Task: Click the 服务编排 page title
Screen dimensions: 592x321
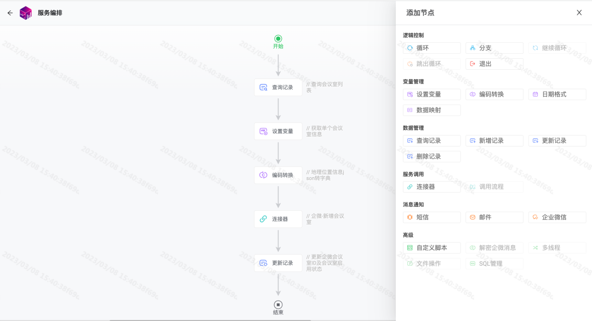Action: (x=50, y=13)
